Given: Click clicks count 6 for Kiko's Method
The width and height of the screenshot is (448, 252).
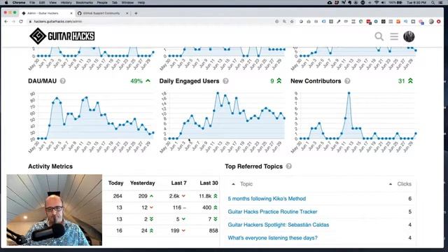Looking at the screenshot, I should pos(409,199).
